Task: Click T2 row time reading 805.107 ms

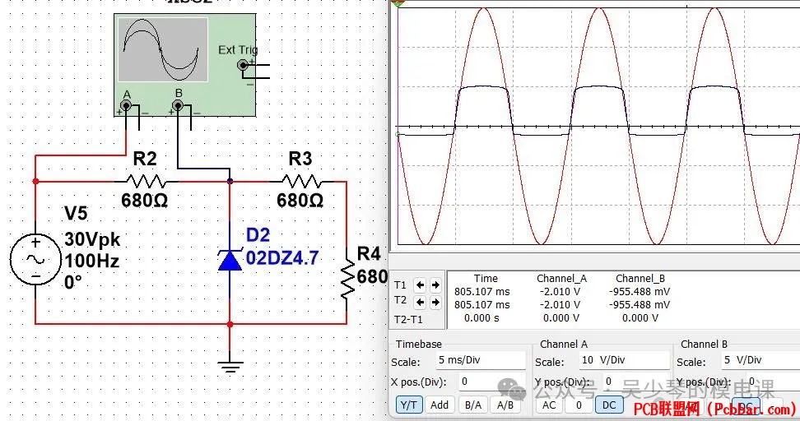Action: pyautogui.click(x=482, y=305)
